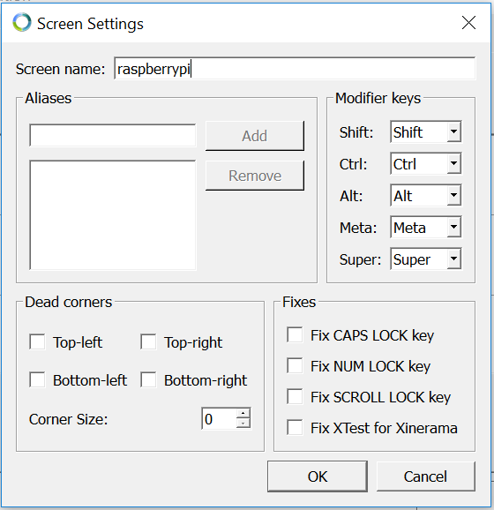Screen dimensions: 494x510
Task: Enable Fix CAPS LOCK key
Action: [x=295, y=335]
